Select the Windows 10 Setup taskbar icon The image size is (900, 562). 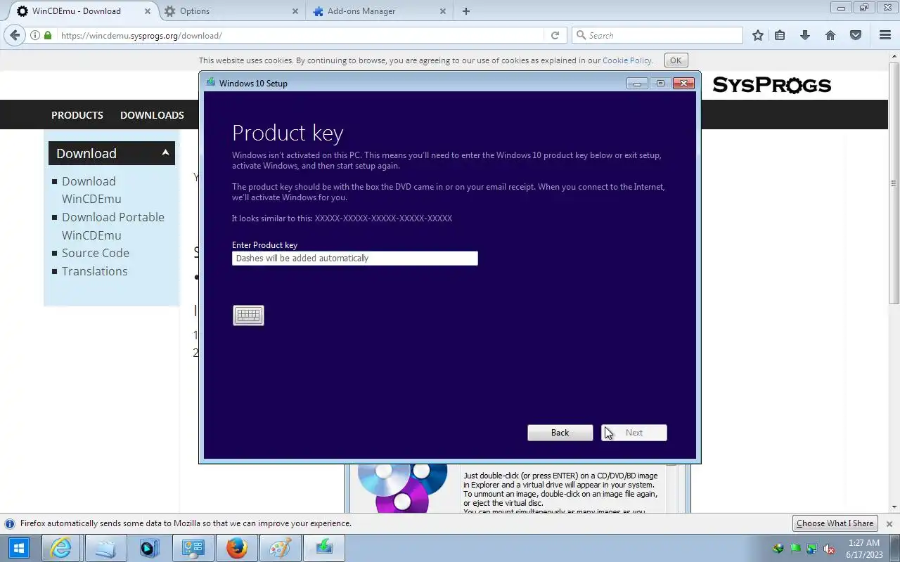tap(323, 548)
